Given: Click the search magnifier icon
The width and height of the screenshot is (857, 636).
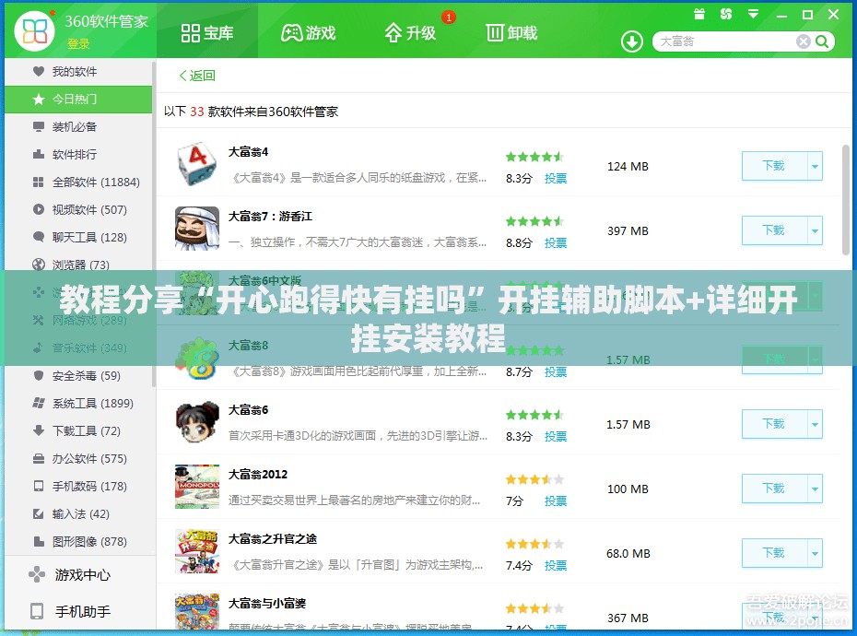Looking at the screenshot, I should 821,41.
